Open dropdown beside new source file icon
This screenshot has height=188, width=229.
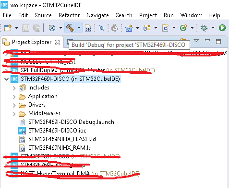(174, 28)
